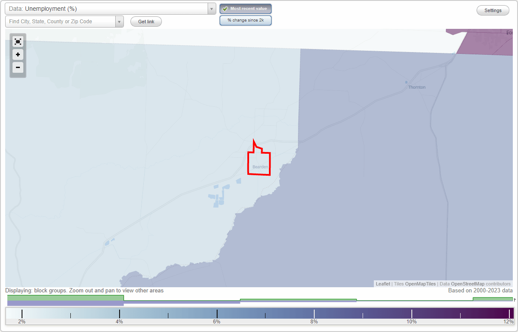518x332 pixels.
Task: Open the OpenMapTiles attribution link
Action: 420,284
